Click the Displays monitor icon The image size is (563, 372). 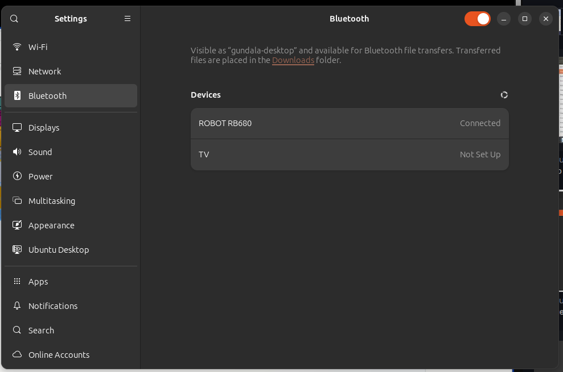pyautogui.click(x=17, y=128)
